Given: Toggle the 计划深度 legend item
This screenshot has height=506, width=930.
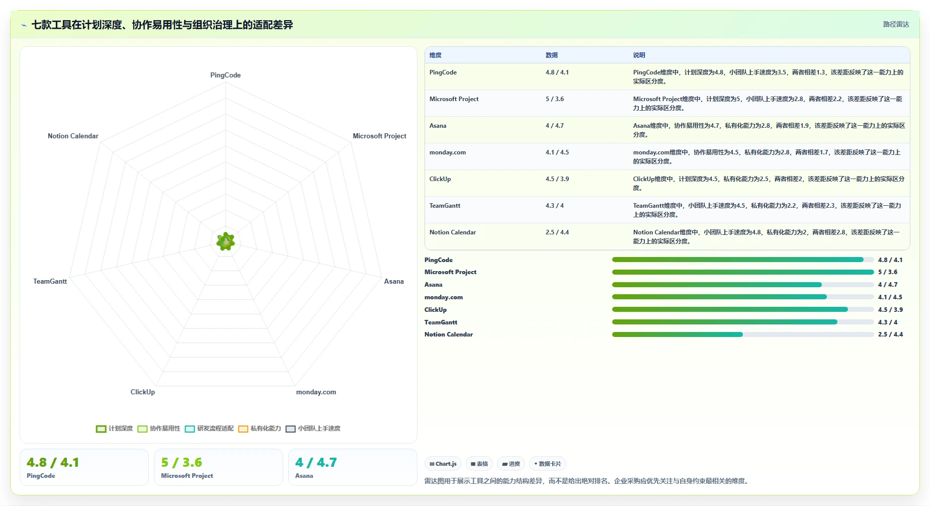Looking at the screenshot, I should [114, 429].
